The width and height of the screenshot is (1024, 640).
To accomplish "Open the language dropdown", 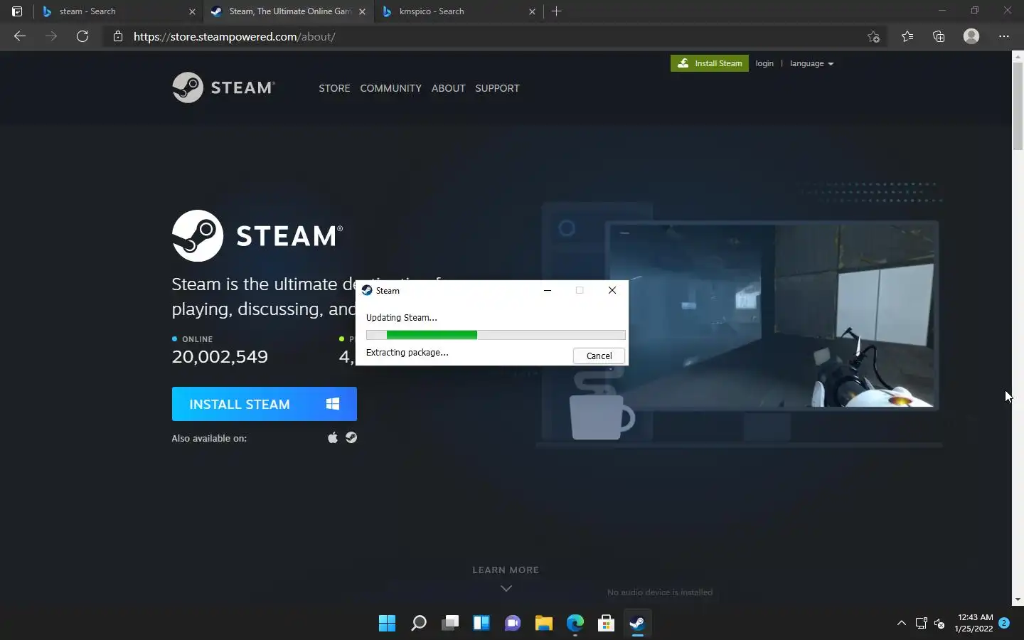I will 811,63.
